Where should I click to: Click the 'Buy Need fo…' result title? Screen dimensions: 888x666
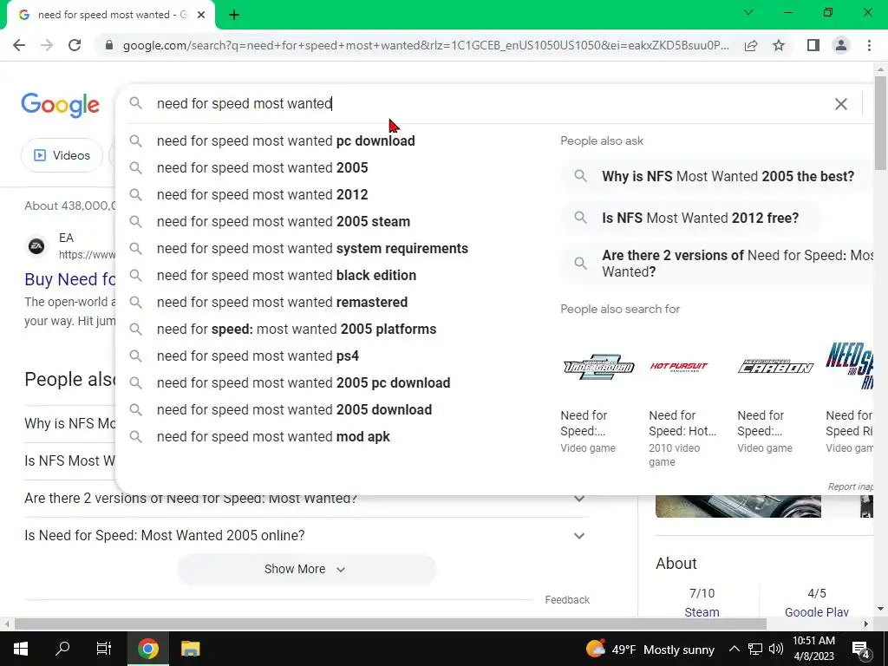(69, 279)
